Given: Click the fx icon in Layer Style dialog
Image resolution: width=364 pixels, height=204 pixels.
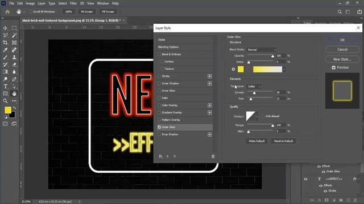Looking at the screenshot, I should [x=160, y=156].
